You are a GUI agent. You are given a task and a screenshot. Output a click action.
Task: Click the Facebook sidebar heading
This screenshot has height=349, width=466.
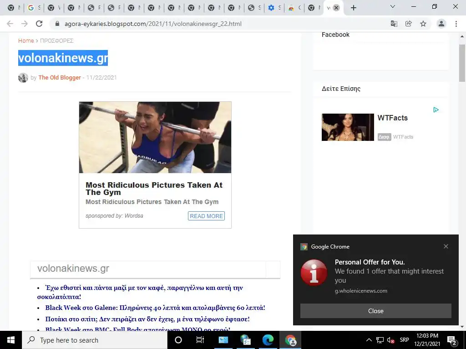pos(335,35)
